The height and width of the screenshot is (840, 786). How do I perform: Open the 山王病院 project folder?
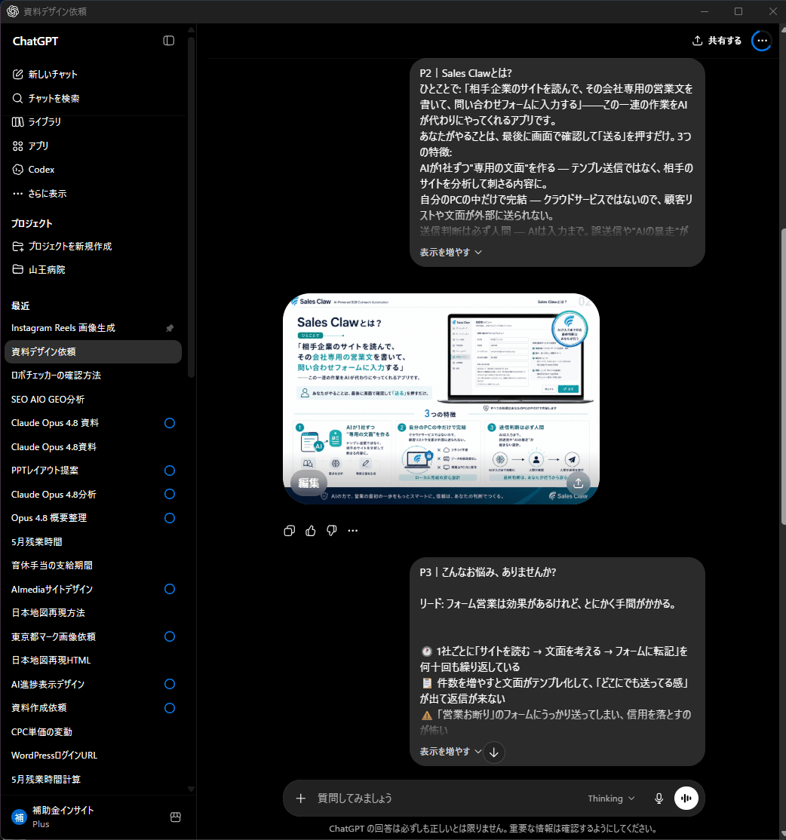39,270
